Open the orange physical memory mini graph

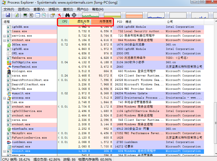134,15
